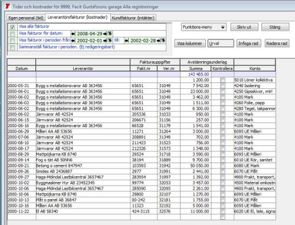Tick Kontrollera for the 50 050.00 Betong o cement row
This screenshot has height=225, width=295.
[222, 166]
